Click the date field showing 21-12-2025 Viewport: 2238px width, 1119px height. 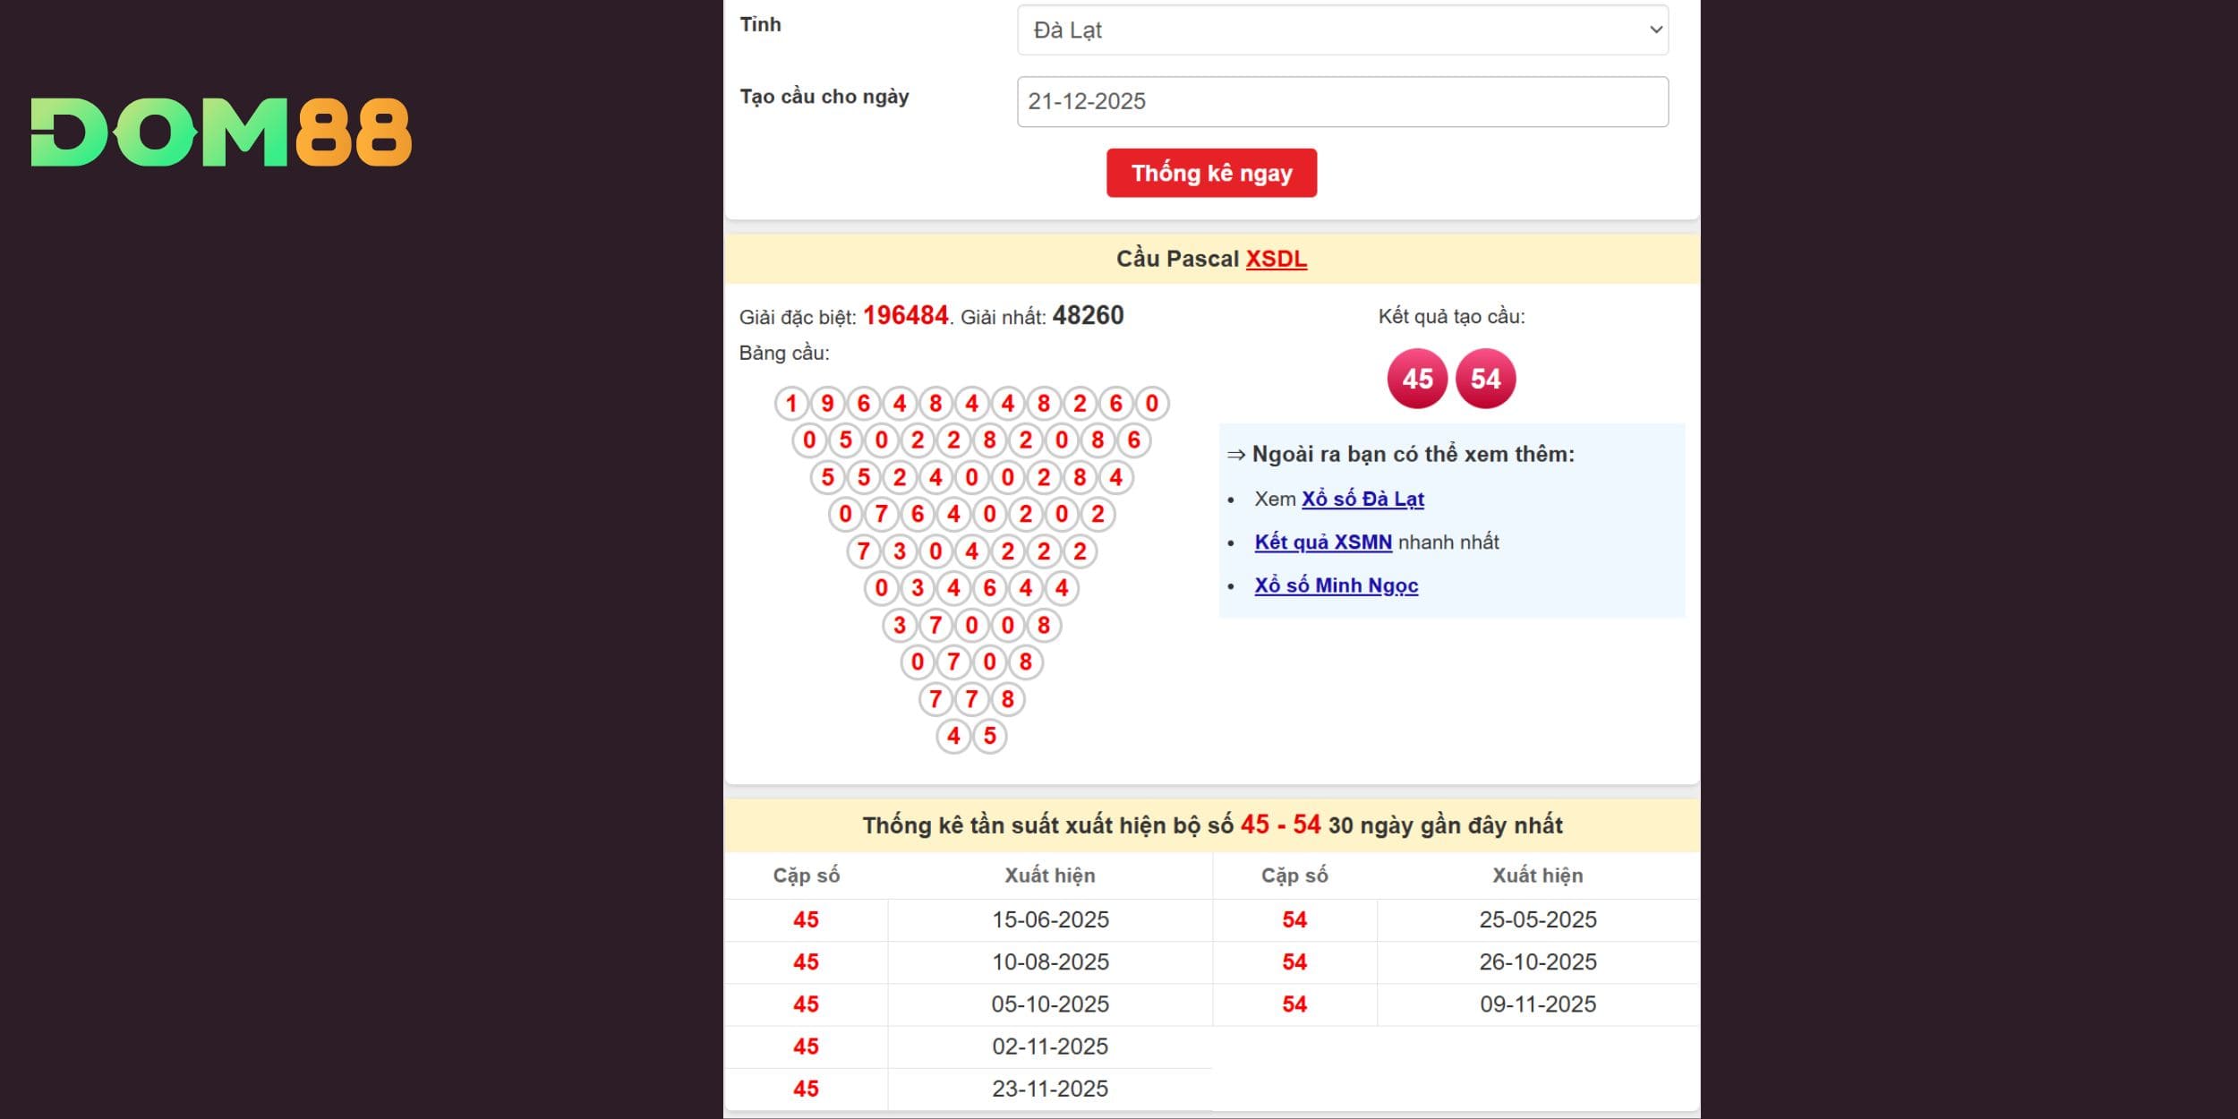coord(1342,101)
